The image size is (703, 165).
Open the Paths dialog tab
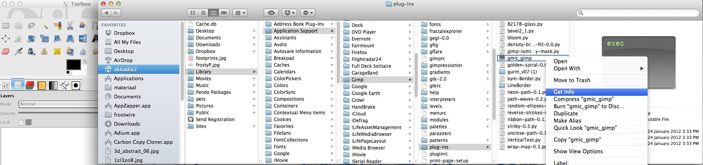(x=64, y=86)
